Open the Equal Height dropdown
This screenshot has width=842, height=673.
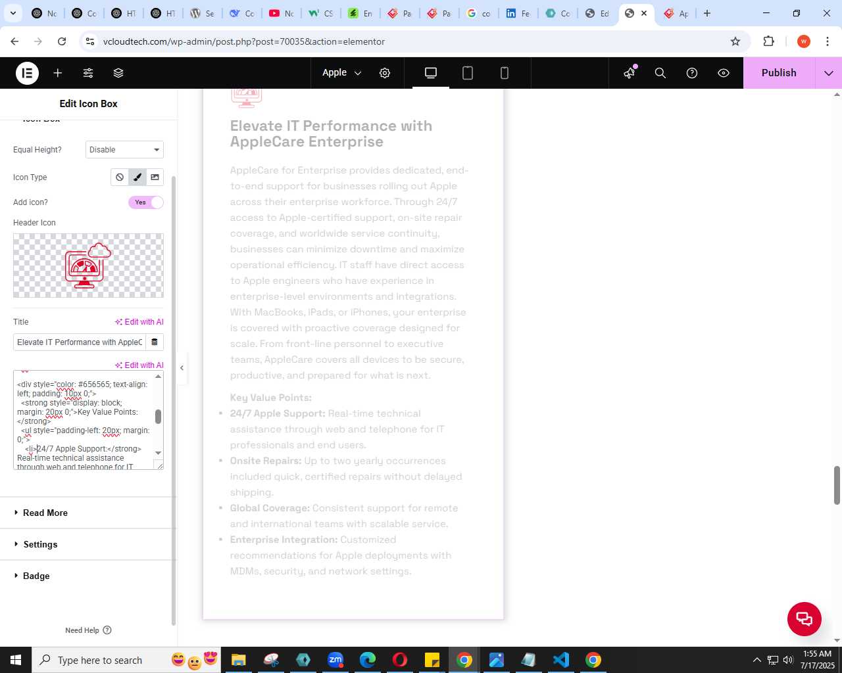124,150
